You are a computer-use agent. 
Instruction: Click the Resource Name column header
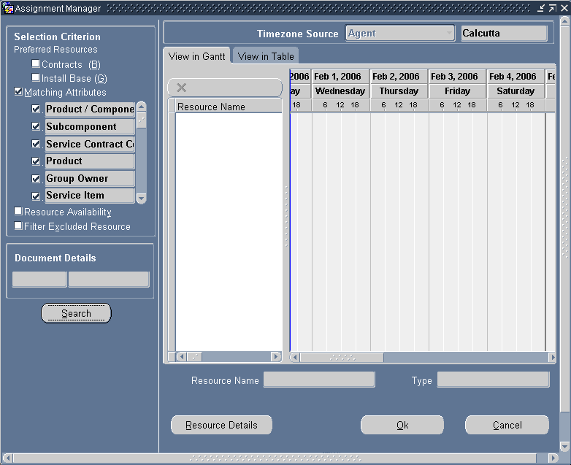click(229, 107)
